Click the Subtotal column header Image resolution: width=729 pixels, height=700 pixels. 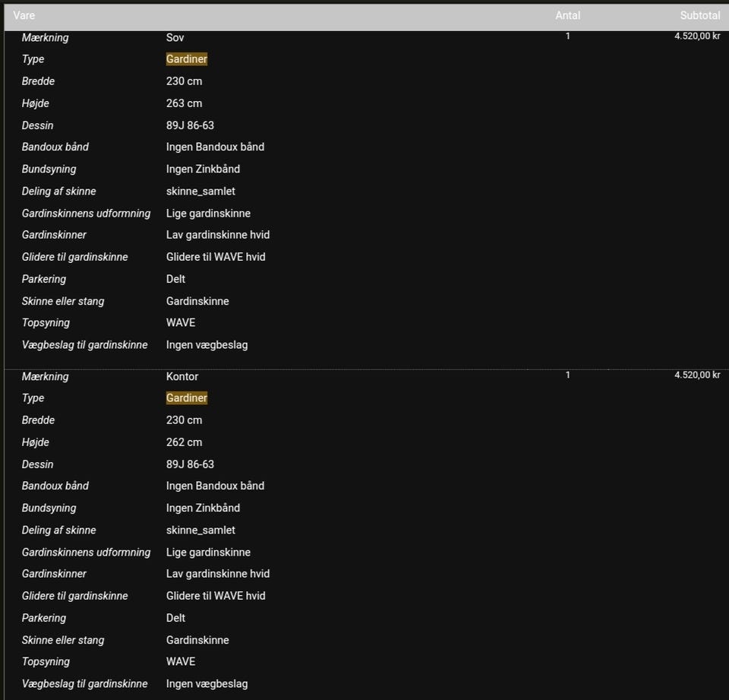pyautogui.click(x=699, y=15)
